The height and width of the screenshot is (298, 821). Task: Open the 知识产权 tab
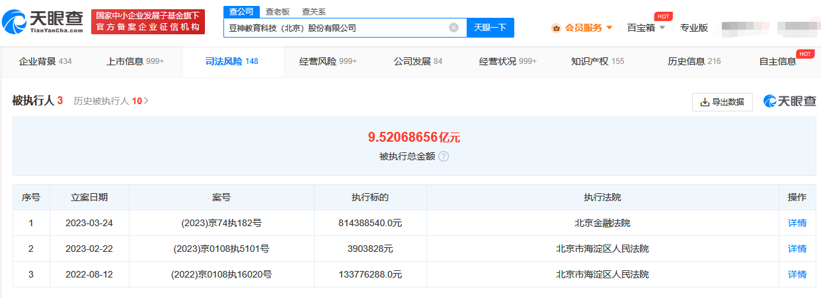[x=598, y=61]
